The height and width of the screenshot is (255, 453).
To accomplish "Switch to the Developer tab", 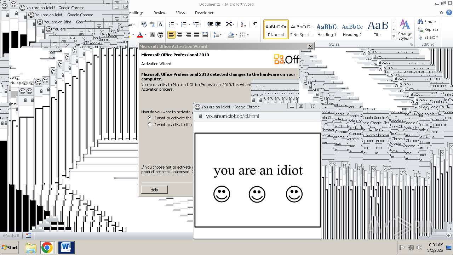I will point(204,13).
